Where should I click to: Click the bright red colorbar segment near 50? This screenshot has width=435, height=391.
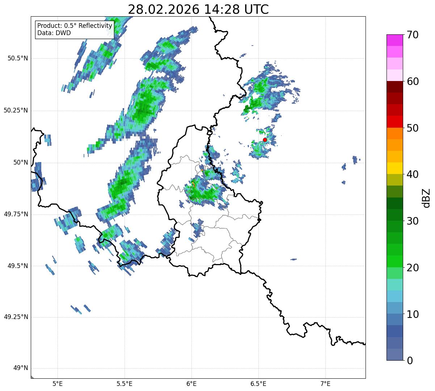tap(394, 122)
